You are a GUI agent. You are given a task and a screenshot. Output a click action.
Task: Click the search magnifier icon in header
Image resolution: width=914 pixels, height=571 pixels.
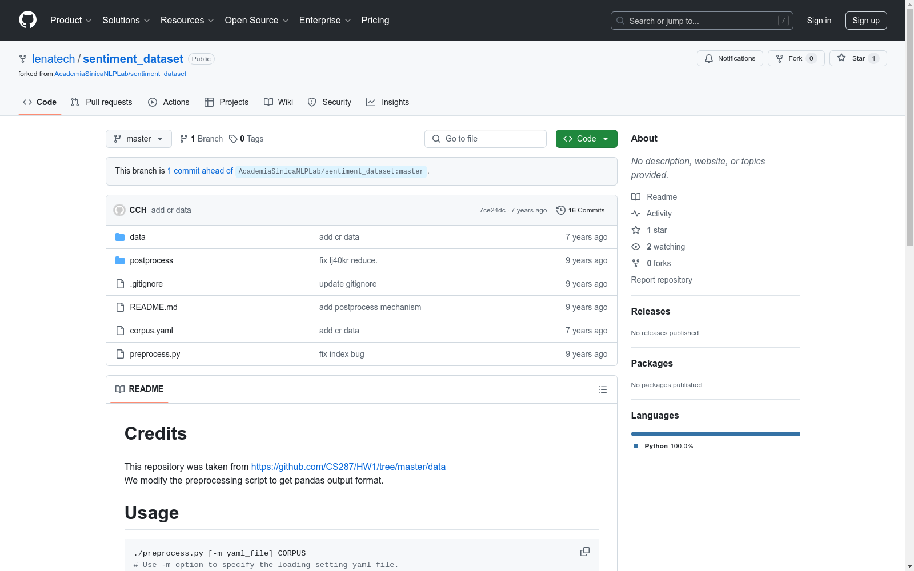620,21
